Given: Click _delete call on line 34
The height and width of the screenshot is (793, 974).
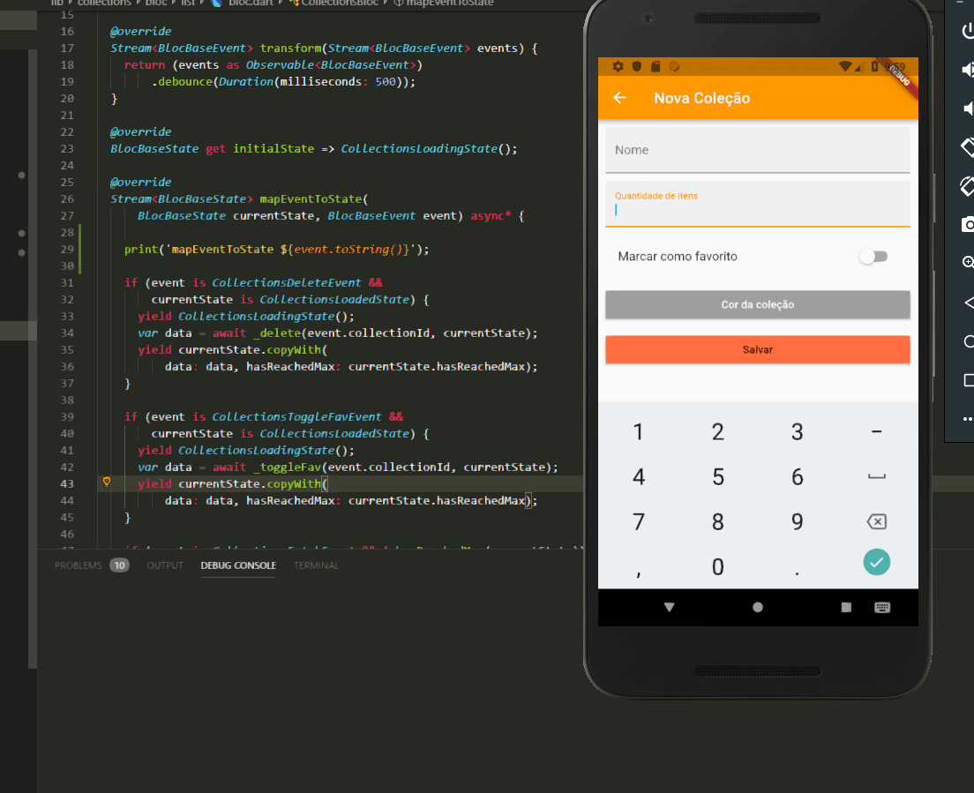Looking at the screenshot, I should pos(276,333).
